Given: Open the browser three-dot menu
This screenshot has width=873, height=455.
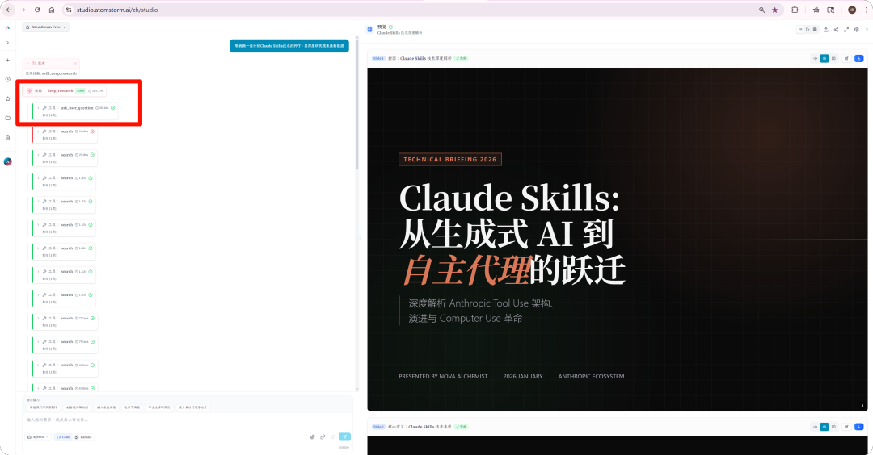Looking at the screenshot, I should click(867, 10).
